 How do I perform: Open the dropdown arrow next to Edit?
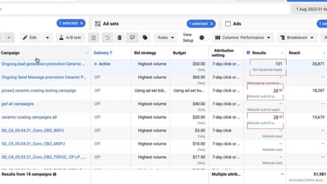click(47, 38)
